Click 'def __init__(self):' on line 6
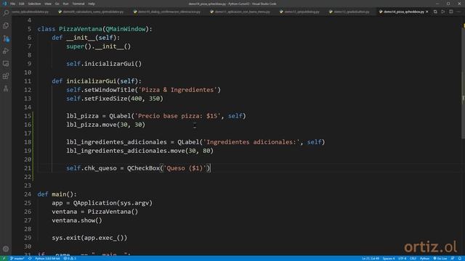Image resolution: width=465 pixels, height=261 pixels. click(86, 38)
